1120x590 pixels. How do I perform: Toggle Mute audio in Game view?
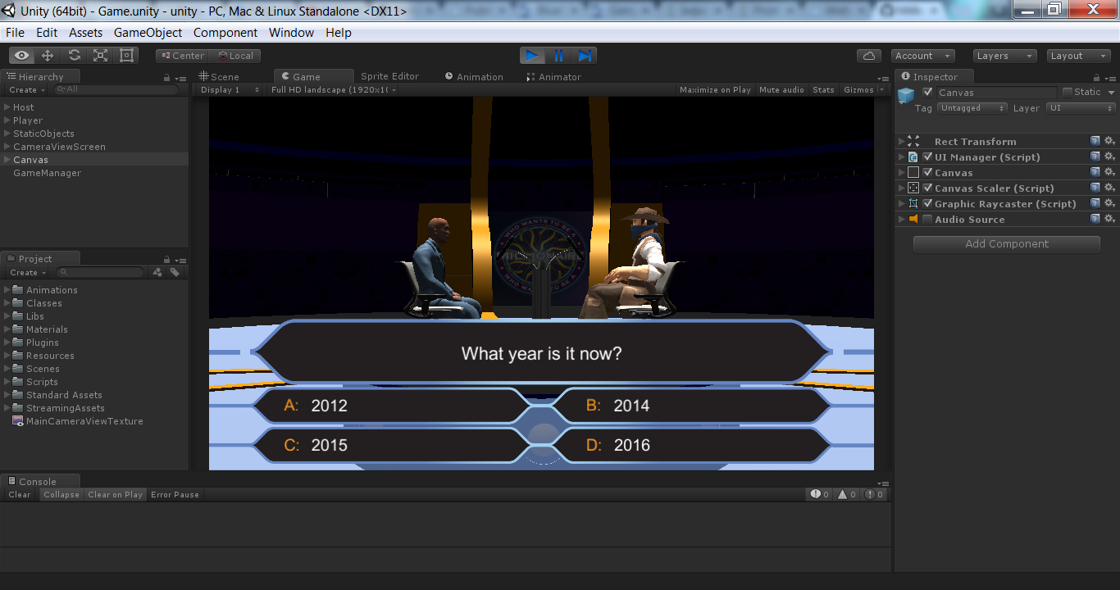[x=781, y=90]
